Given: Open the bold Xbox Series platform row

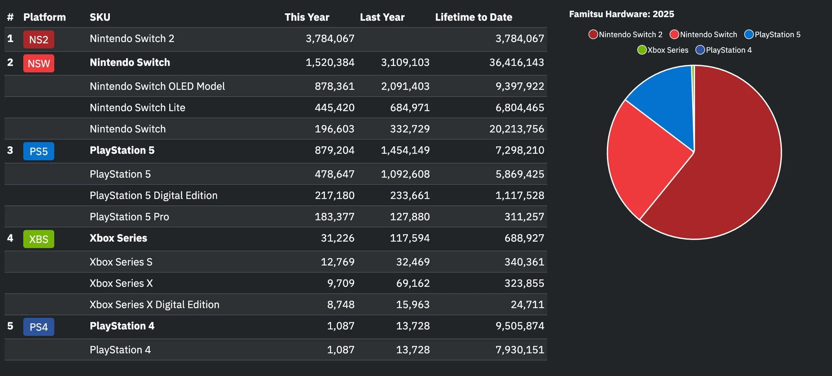Looking at the screenshot, I should [118, 238].
